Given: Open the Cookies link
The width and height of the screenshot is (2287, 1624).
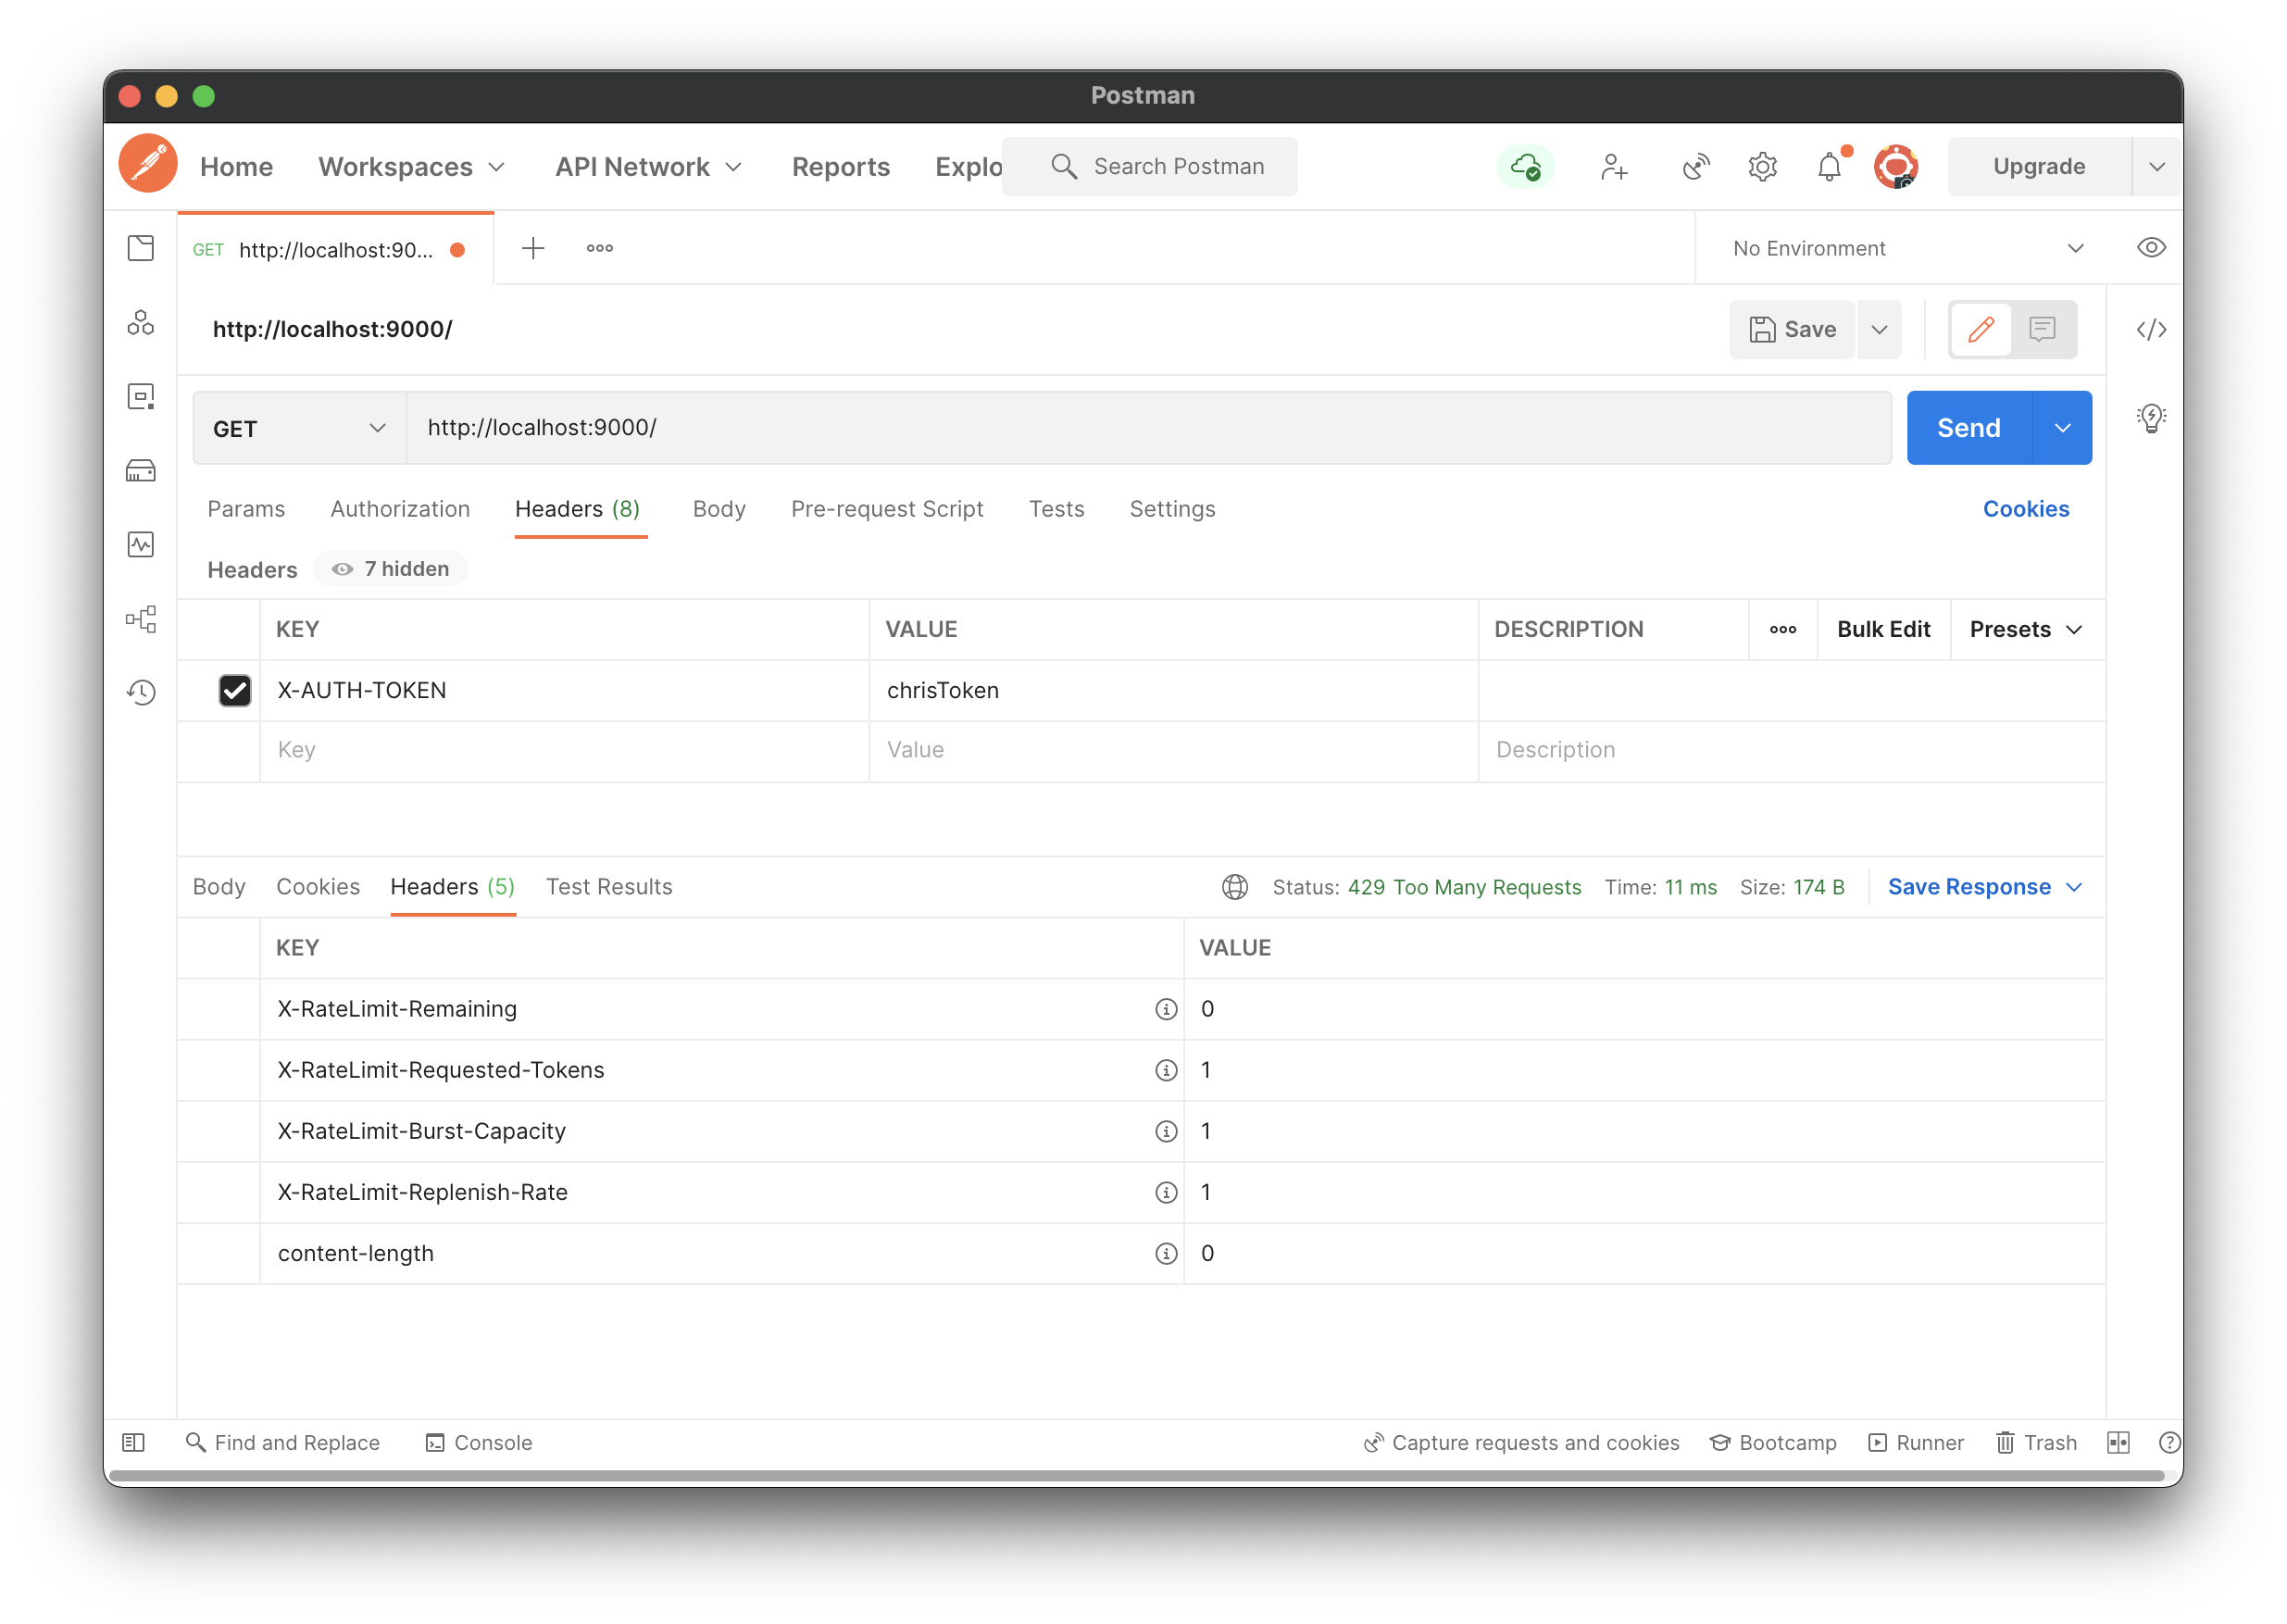Looking at the screenshot, I should [2025, 509].
